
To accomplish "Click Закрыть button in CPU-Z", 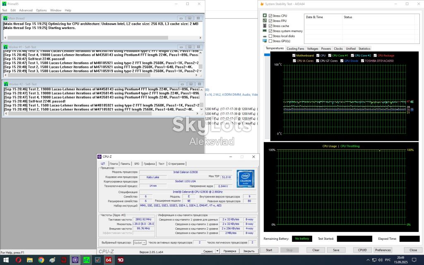I will [249, 251].
